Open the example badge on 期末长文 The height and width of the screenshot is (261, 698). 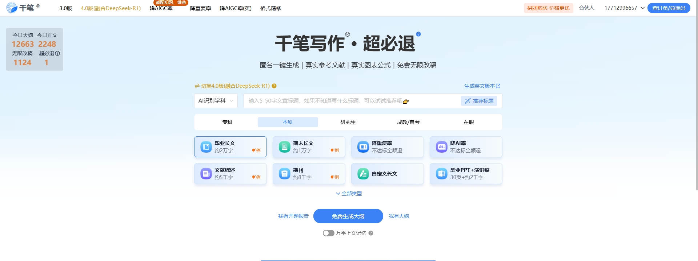335,150
